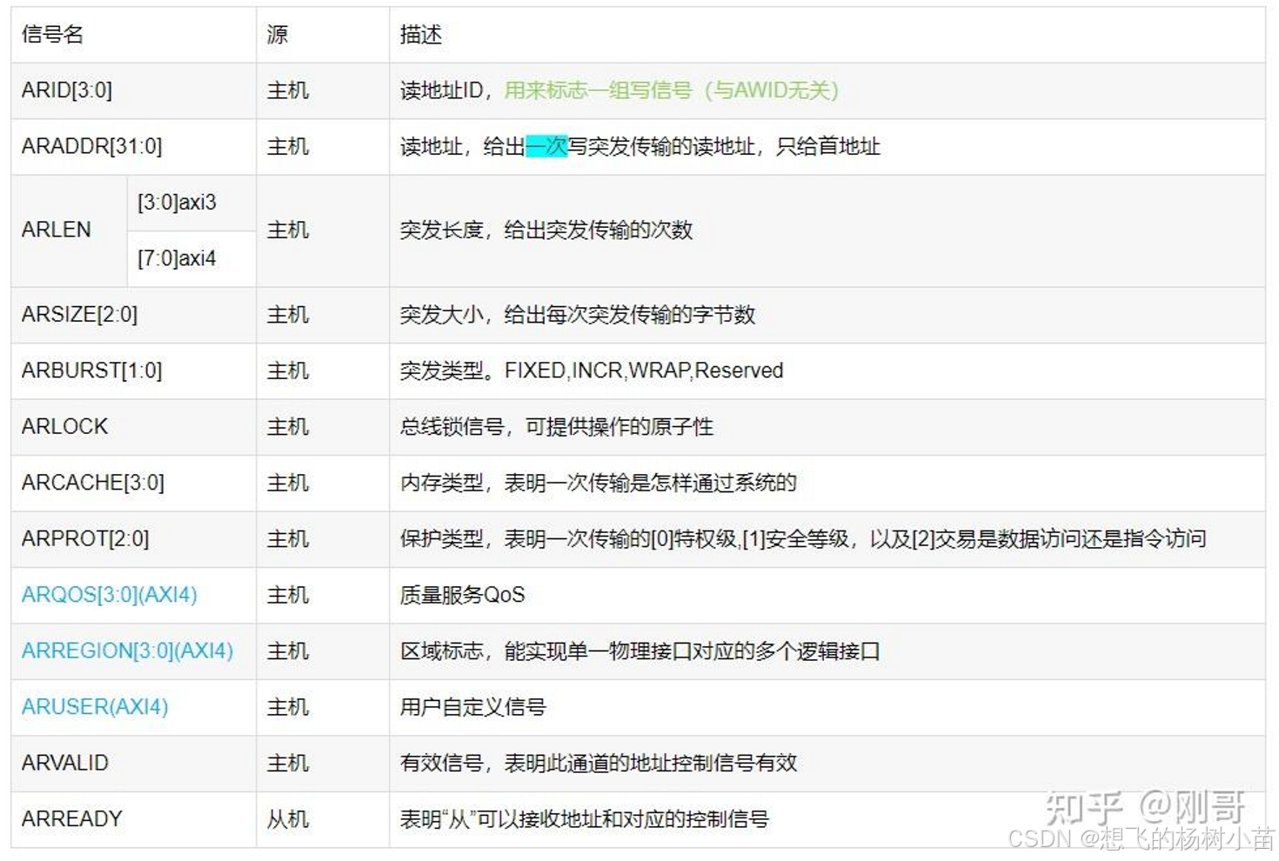Click the ARUSER(AXI4) hyperlink
Screen dimensions: 1279x861
point(92,707)
